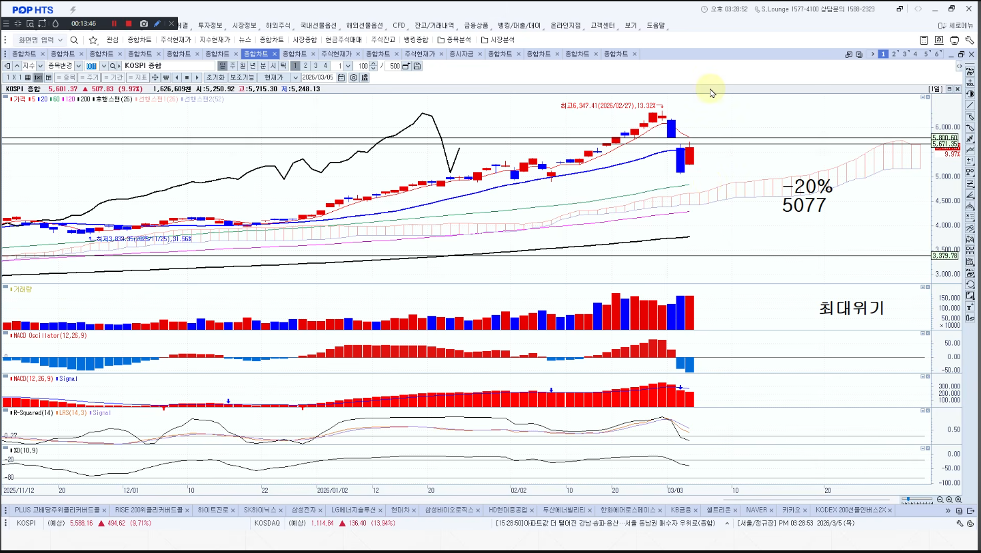Open 주식현재가 from the quick bar
Viewport: 981px width, 553px height.
[175, 40]
